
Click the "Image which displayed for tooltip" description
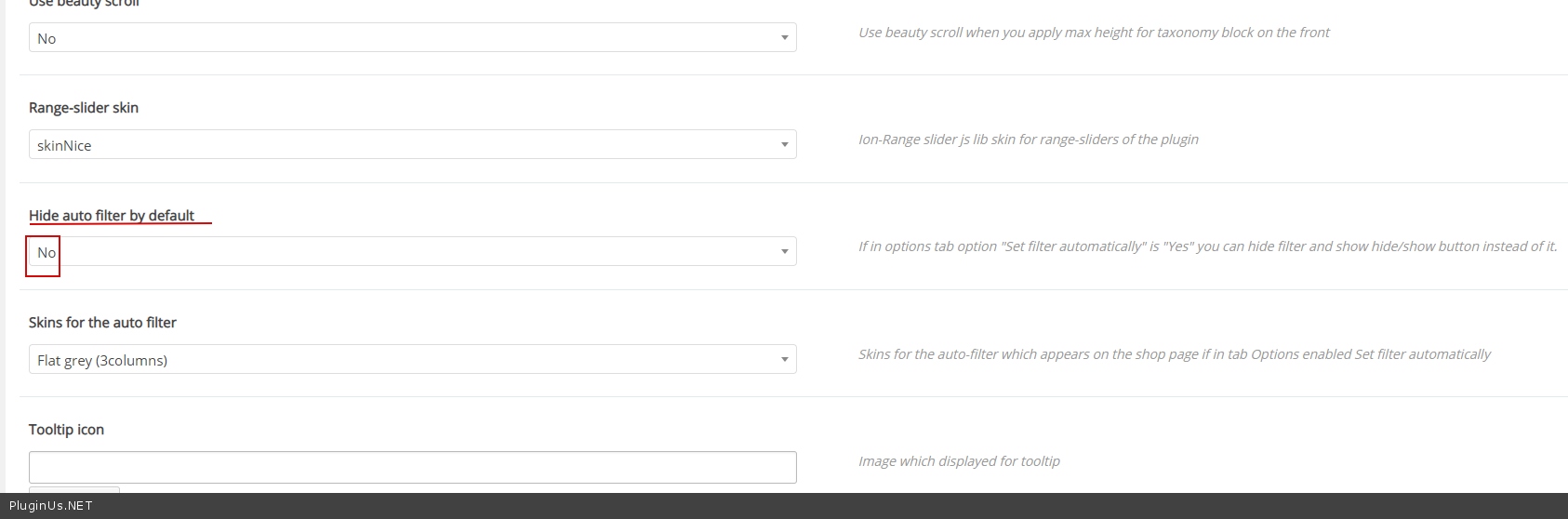(x=959, y=461)
